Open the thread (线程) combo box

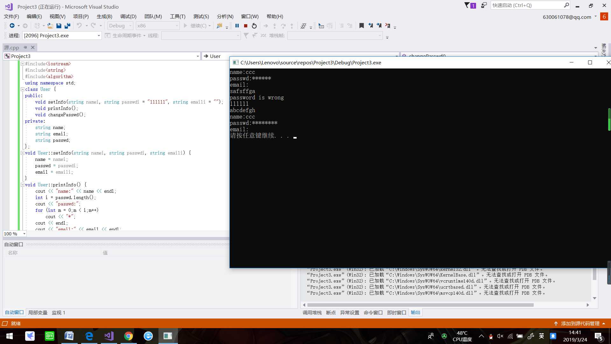point(201,36)
